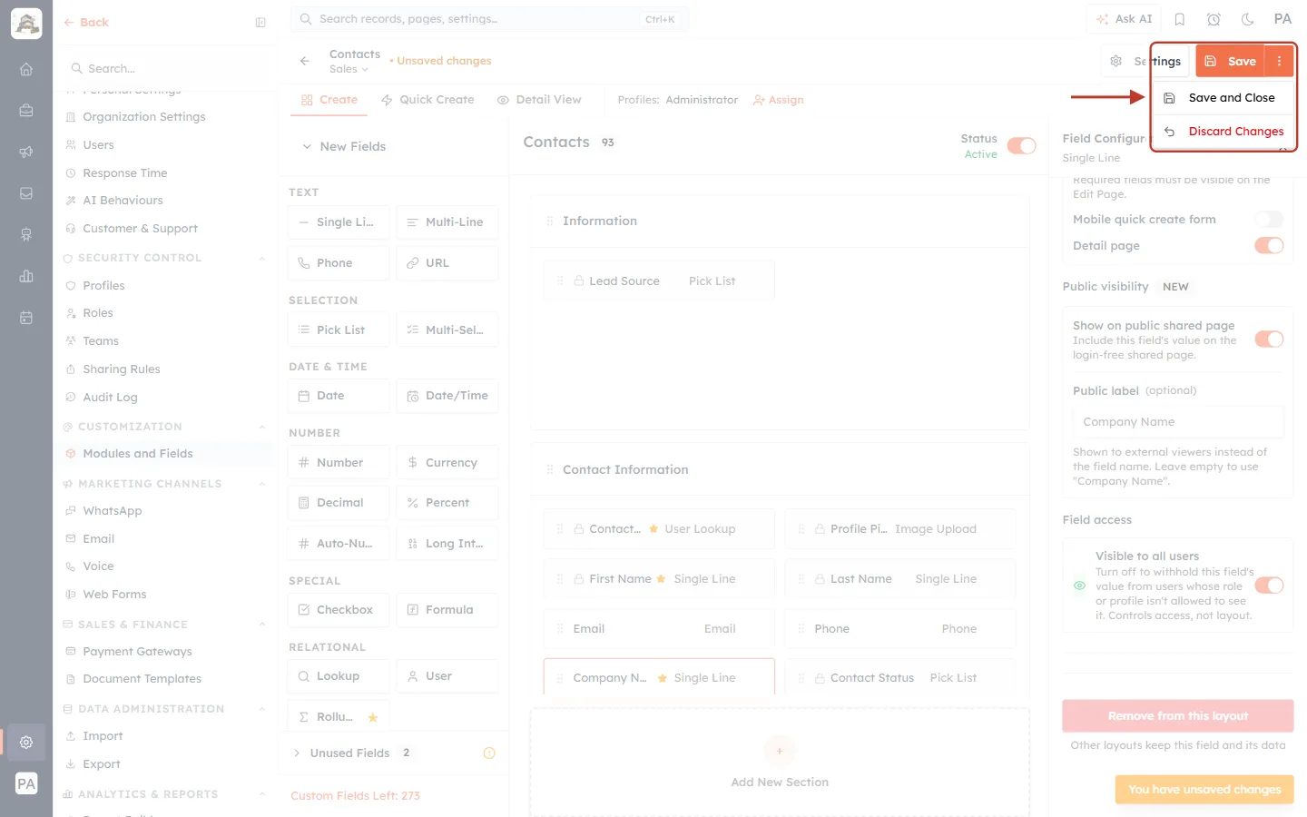Toggle the Contacts Status Active switch
1307x817 pixels.
[1021, 146]
